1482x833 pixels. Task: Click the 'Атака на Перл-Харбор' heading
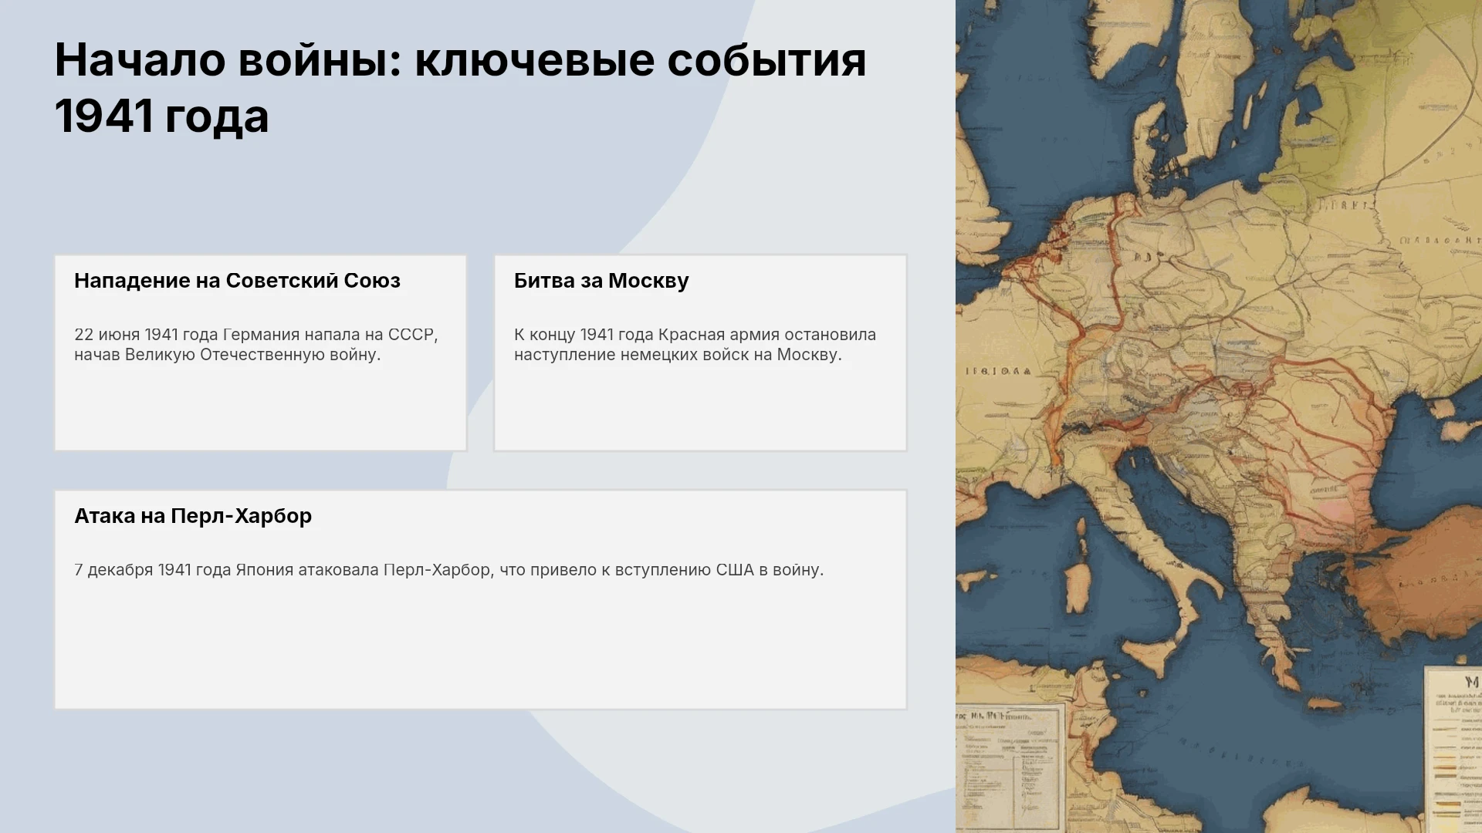click(193, 516)
